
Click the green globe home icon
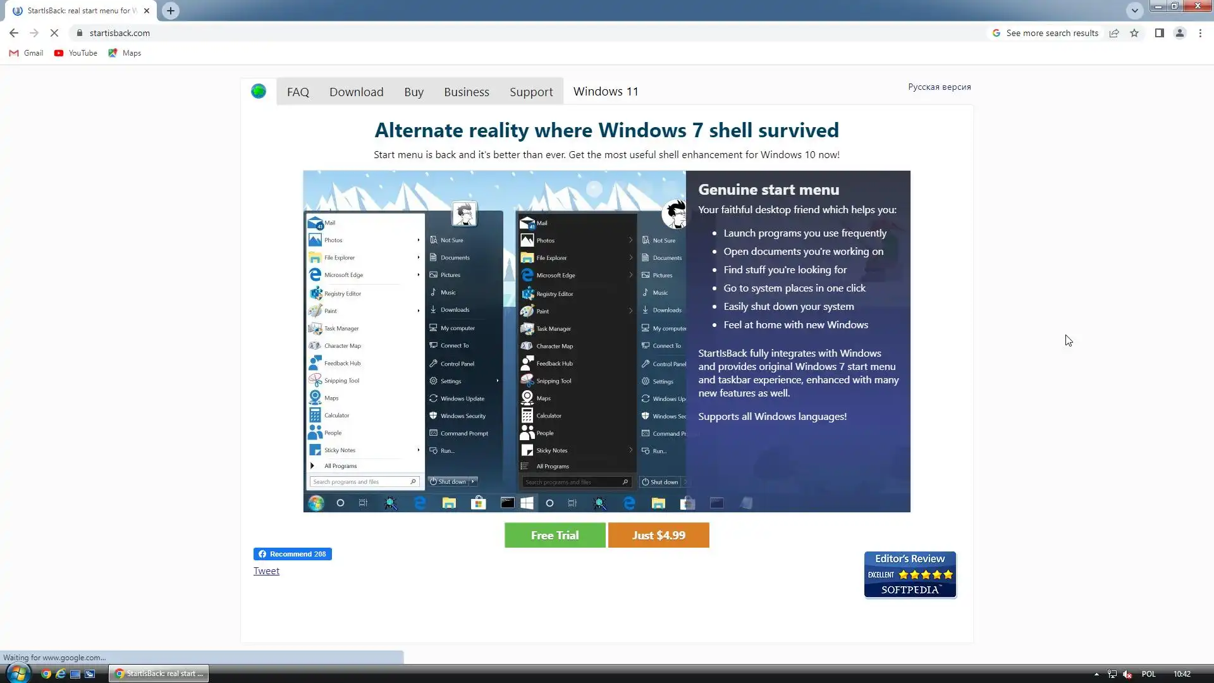(258, 91)
